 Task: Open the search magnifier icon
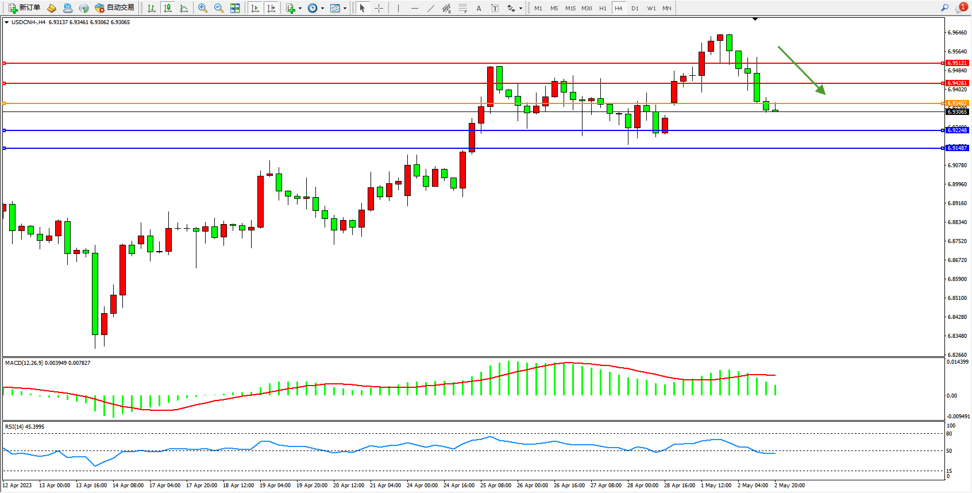944,8
